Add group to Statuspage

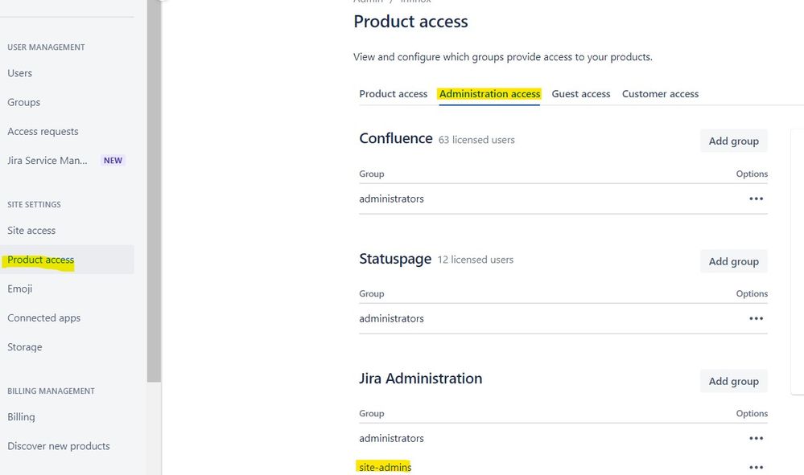(x=733, y=261)
